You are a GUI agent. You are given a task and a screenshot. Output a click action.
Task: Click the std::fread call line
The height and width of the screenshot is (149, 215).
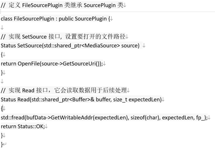104,117
